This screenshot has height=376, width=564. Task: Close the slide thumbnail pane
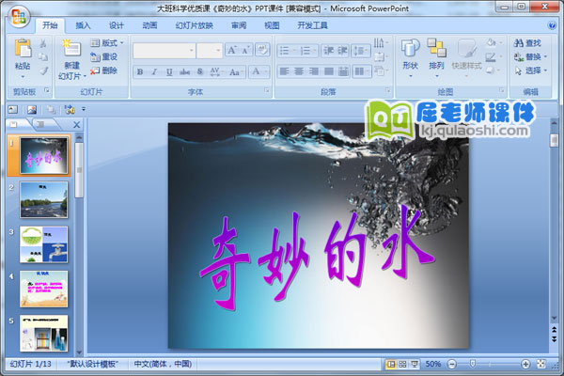click(77, 125)
